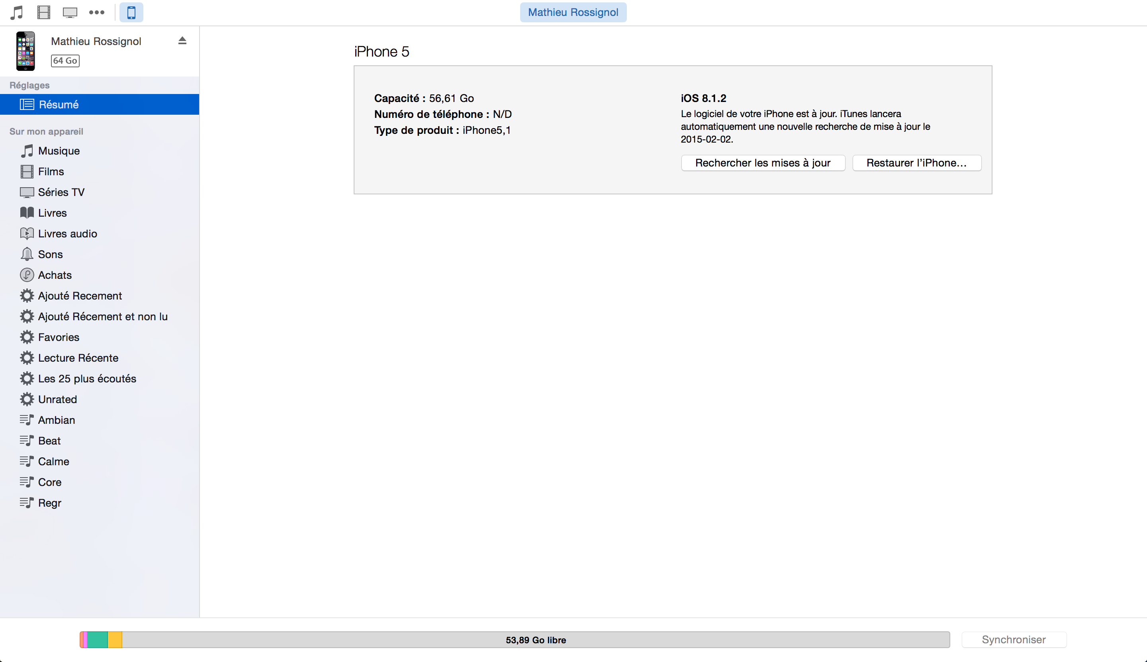Click the Type de produit iPhone5,1 line
The width and height of the screenshot is (1147, 662).
(x=442, y=130)
